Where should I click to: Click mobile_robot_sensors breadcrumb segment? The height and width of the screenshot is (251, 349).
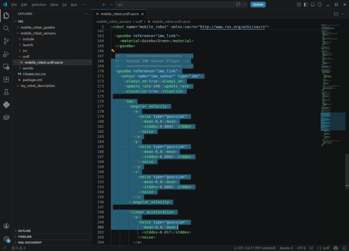tap(114, 21)
